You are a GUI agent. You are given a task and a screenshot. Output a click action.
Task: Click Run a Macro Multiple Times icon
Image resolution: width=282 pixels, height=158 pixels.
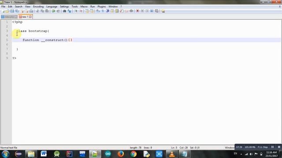click(x=152, y=11)
